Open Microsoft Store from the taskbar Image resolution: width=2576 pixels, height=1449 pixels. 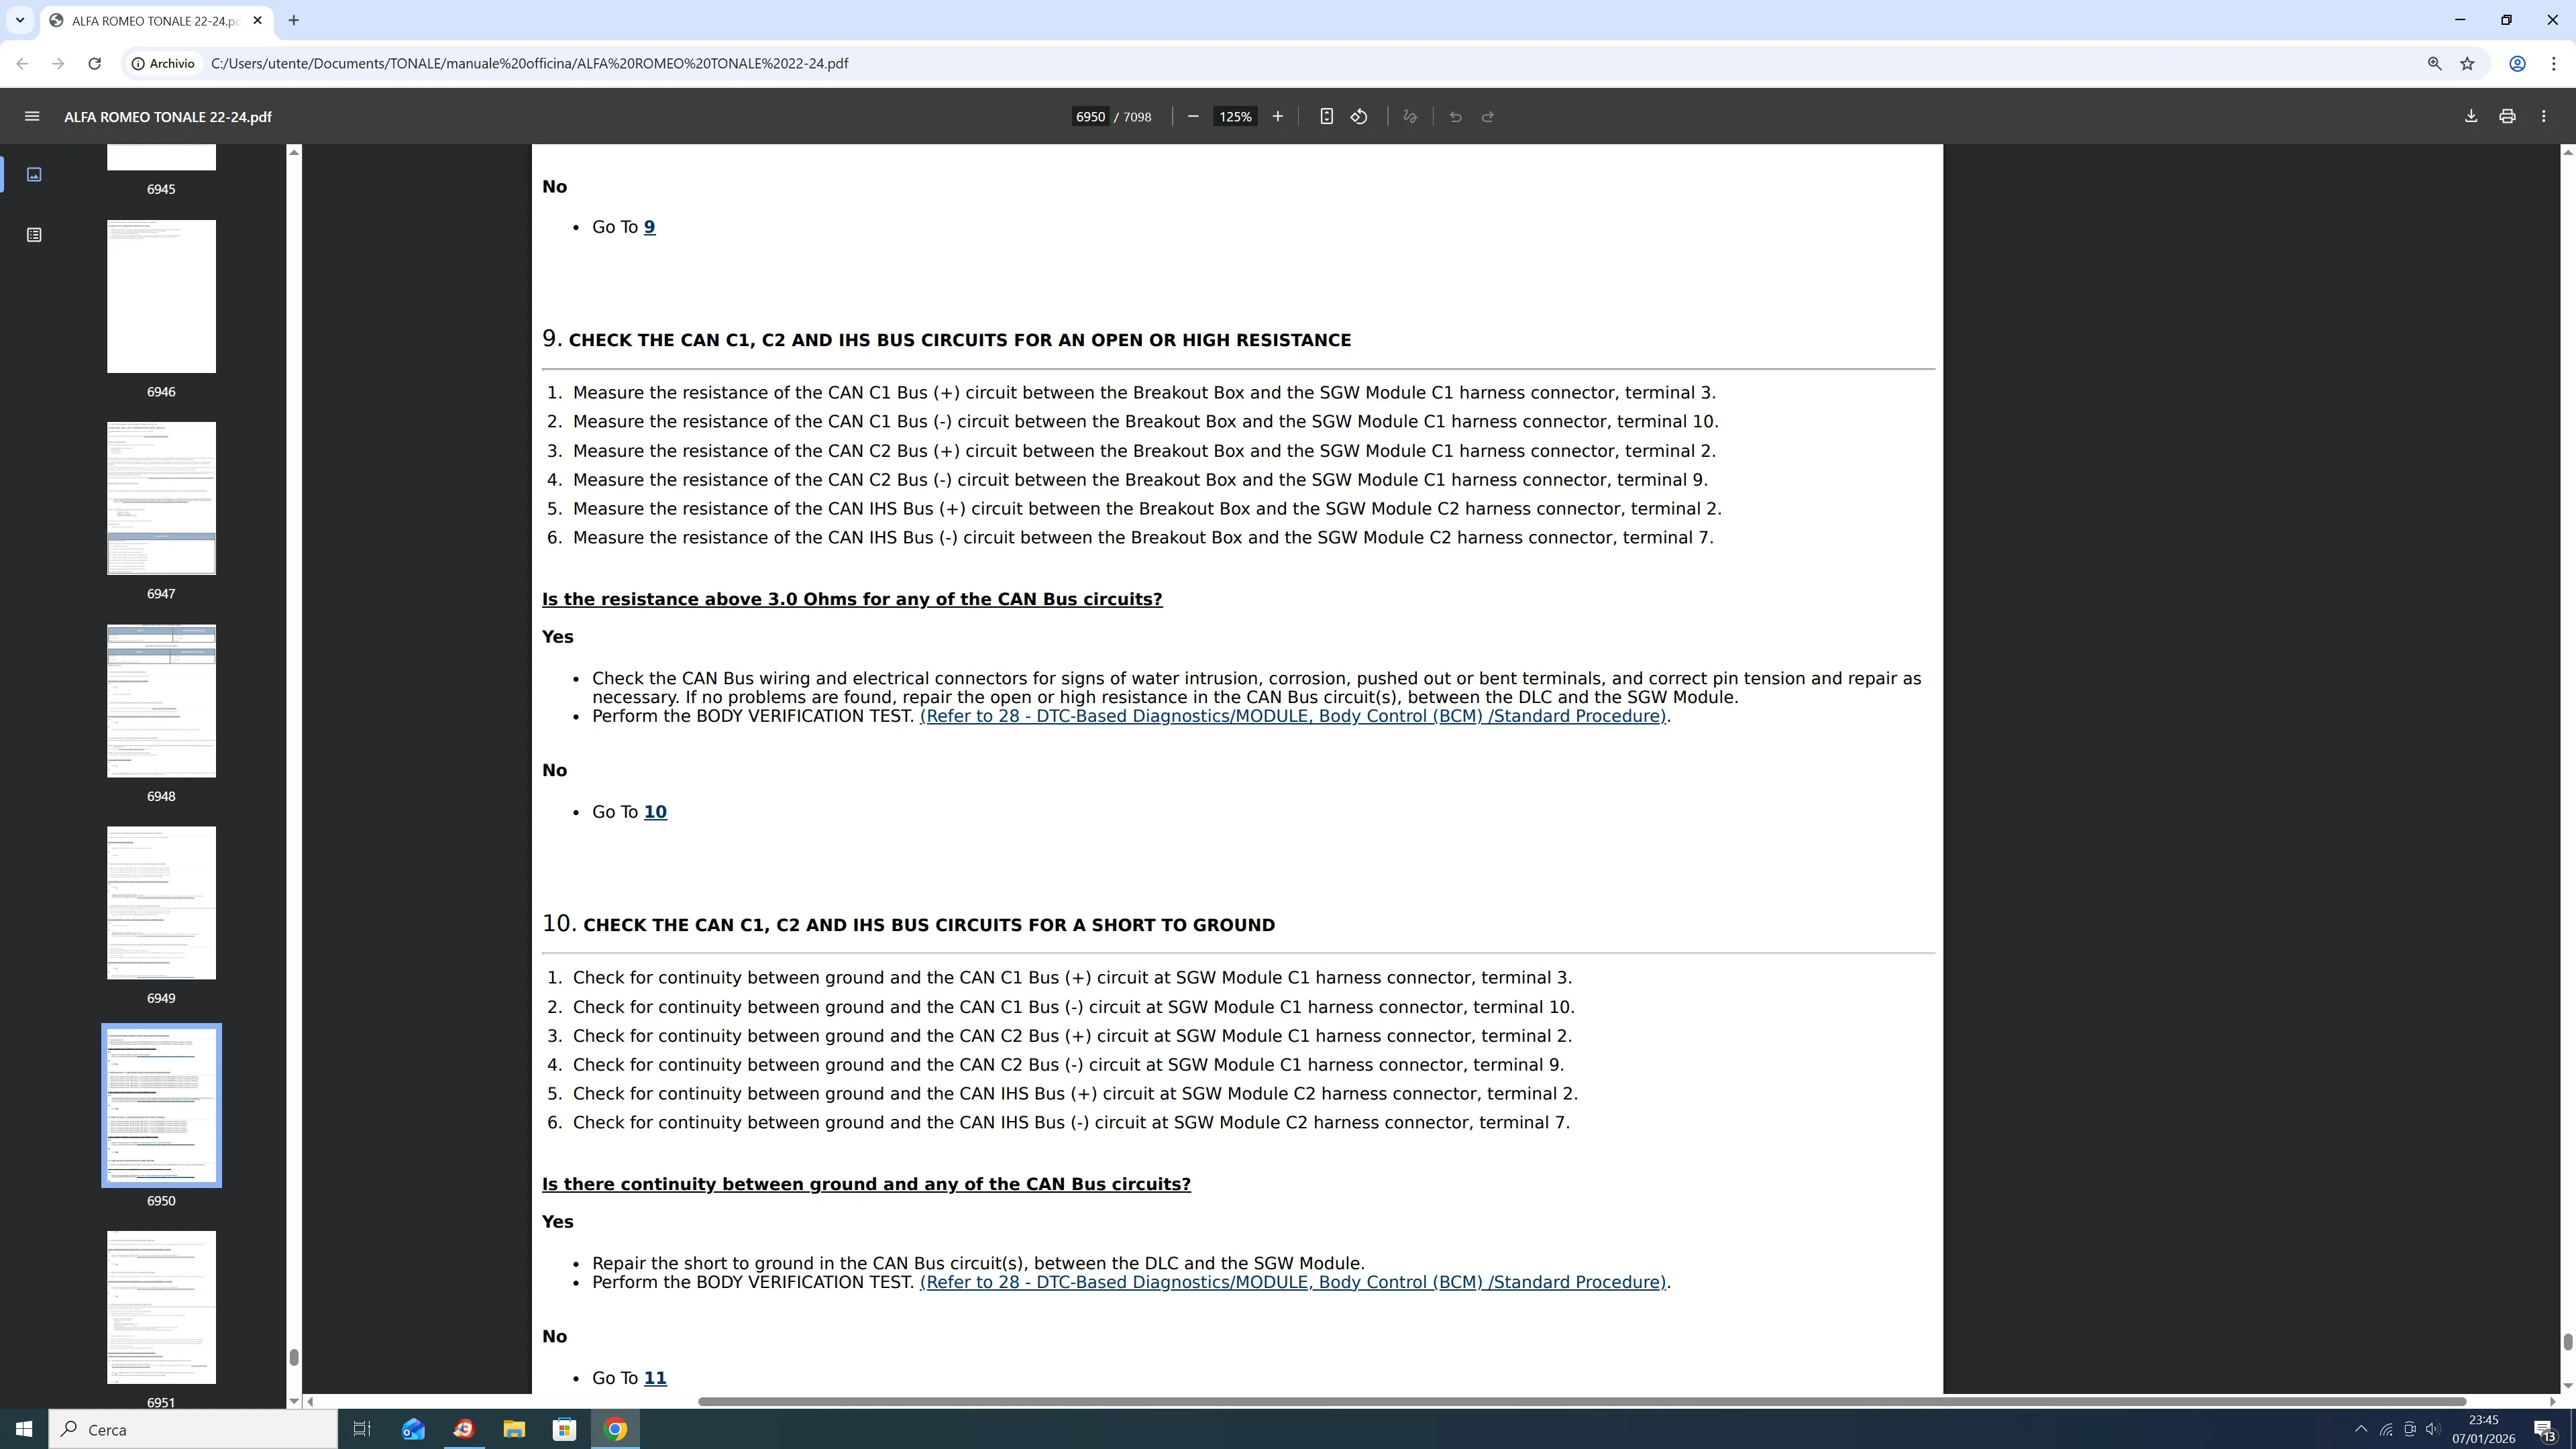tap(564, 1429)
